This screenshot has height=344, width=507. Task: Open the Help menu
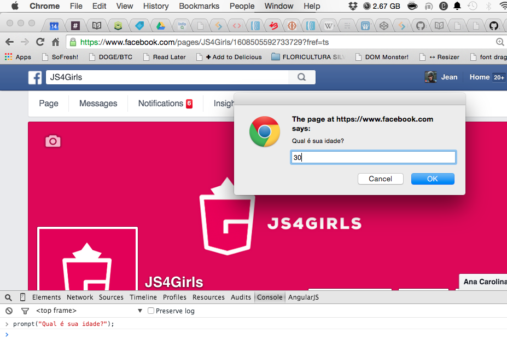pos(312,6)
